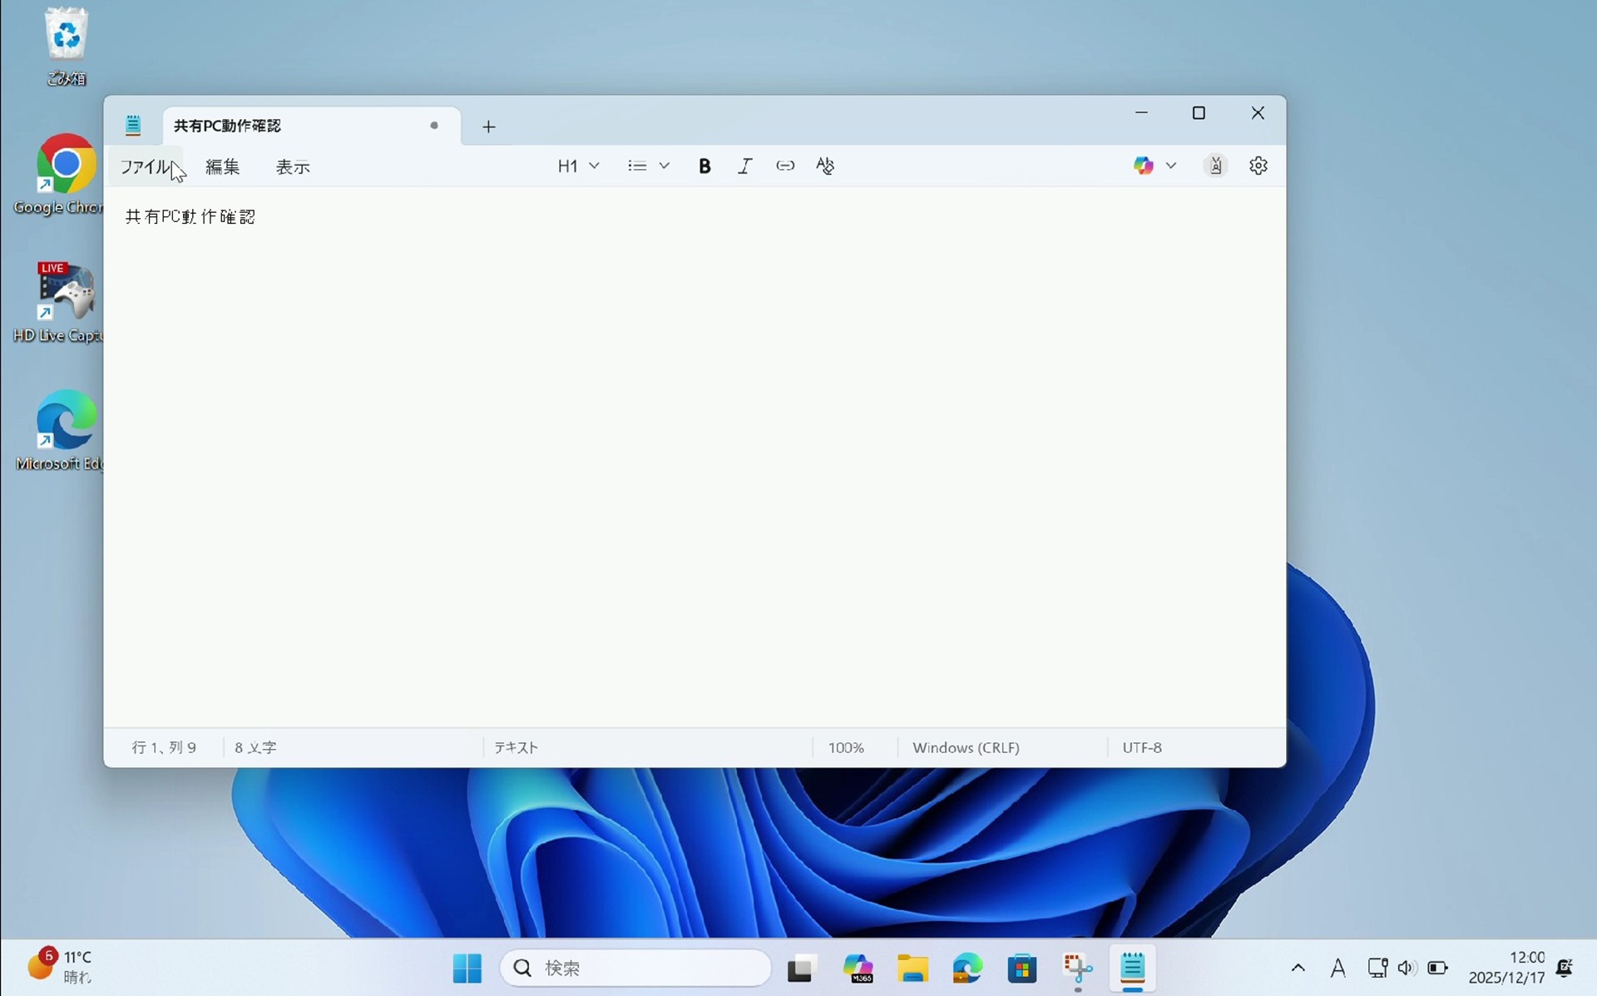The height and width of the screenshot is (996, 1597).
Task: Open Notepad settings gear icon
Action: click(x=1258, y=166)
